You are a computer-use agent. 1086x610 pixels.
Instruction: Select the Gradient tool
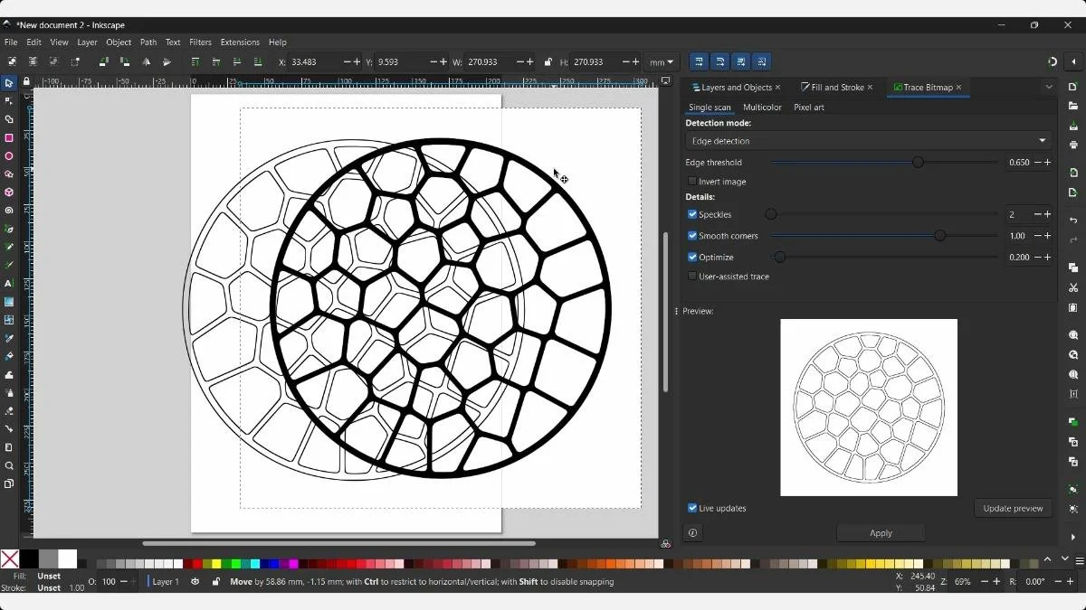pos(9,302)
